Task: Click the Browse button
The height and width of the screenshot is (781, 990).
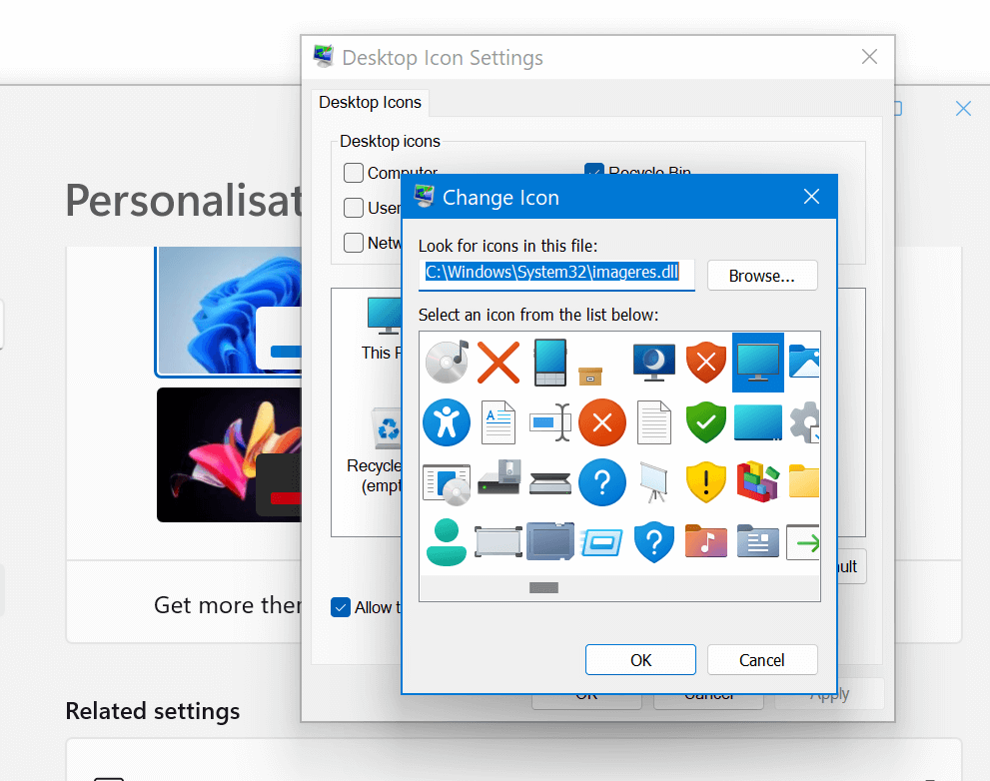Action: [762, 276]
